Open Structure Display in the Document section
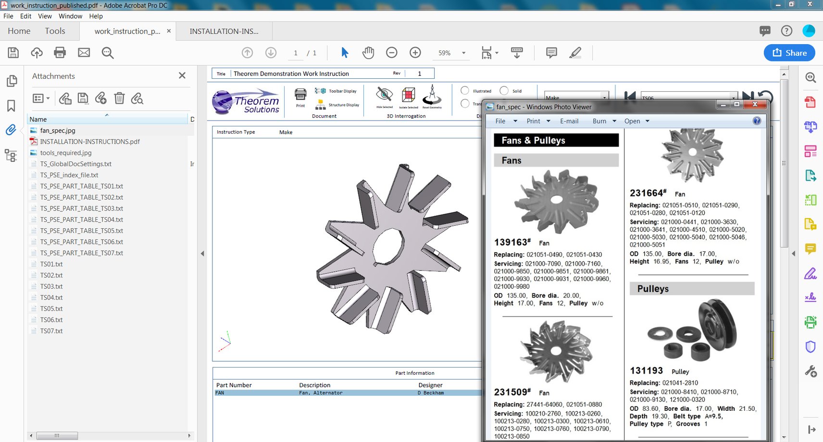823x442 pixels. (x=320, y=105)
